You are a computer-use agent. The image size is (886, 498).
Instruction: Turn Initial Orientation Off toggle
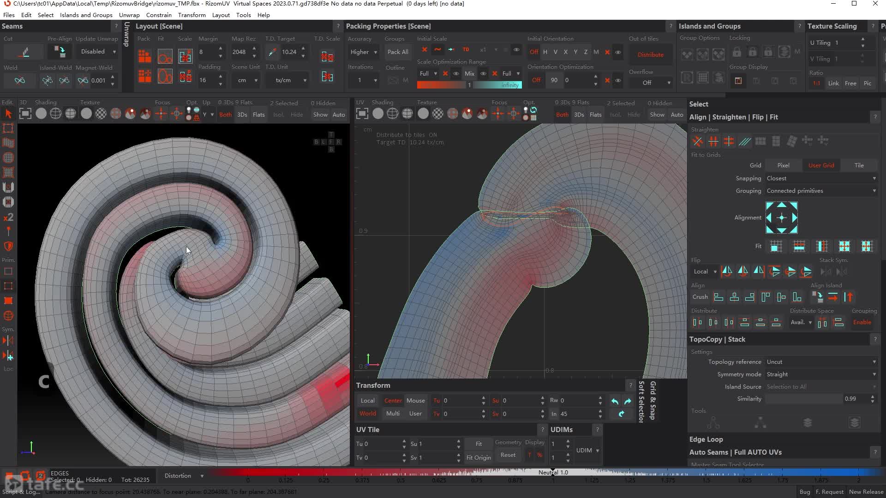534,52
